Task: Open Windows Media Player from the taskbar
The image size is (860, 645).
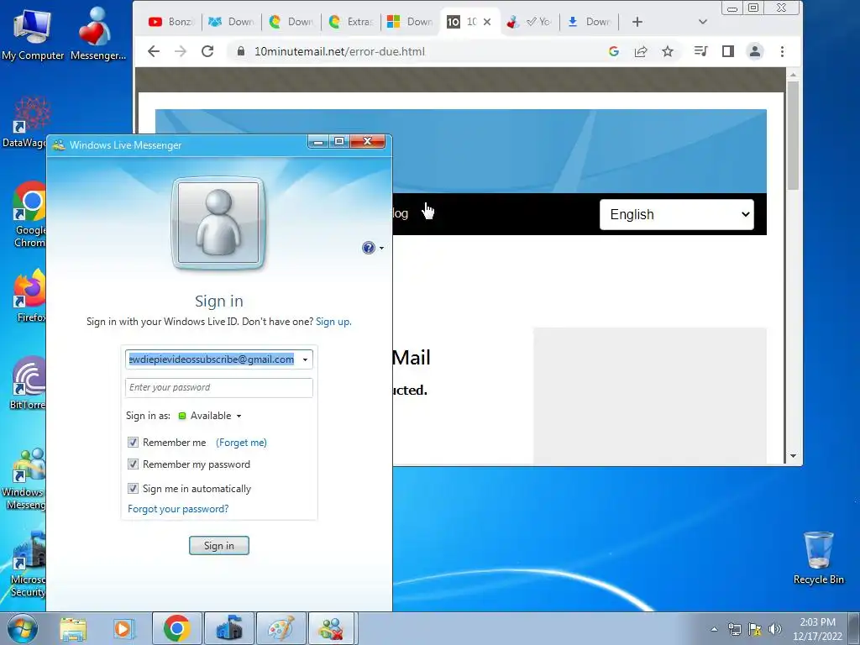Action: pyautogui.click(x=123, y=628)
